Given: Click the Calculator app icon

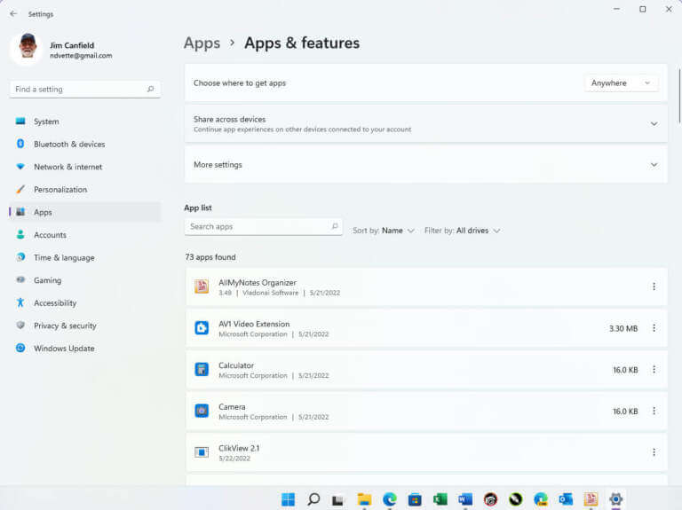Looking at the screenshot, I should 202,369.
